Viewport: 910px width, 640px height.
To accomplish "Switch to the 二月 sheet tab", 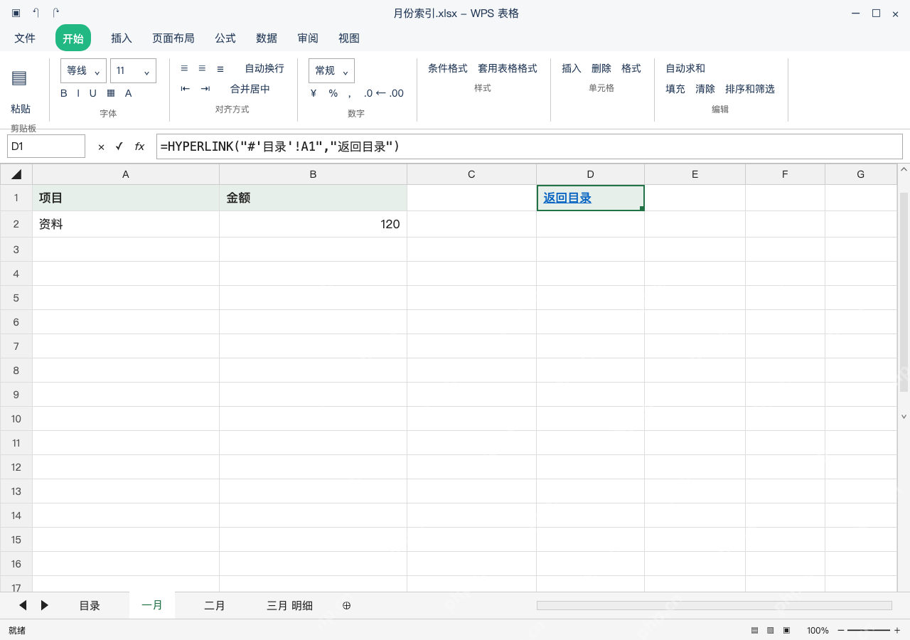I will pyautogui.click(x=215, y=606).
